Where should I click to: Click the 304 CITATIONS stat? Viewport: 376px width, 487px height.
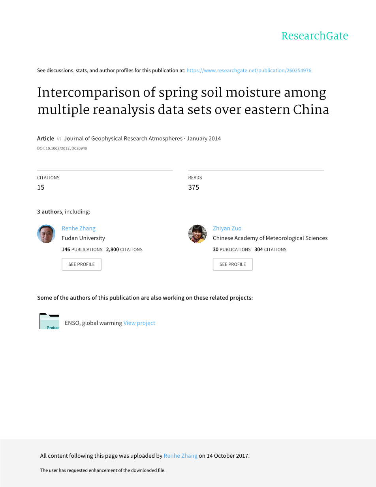pyautogui.click(x=271, y=249)
